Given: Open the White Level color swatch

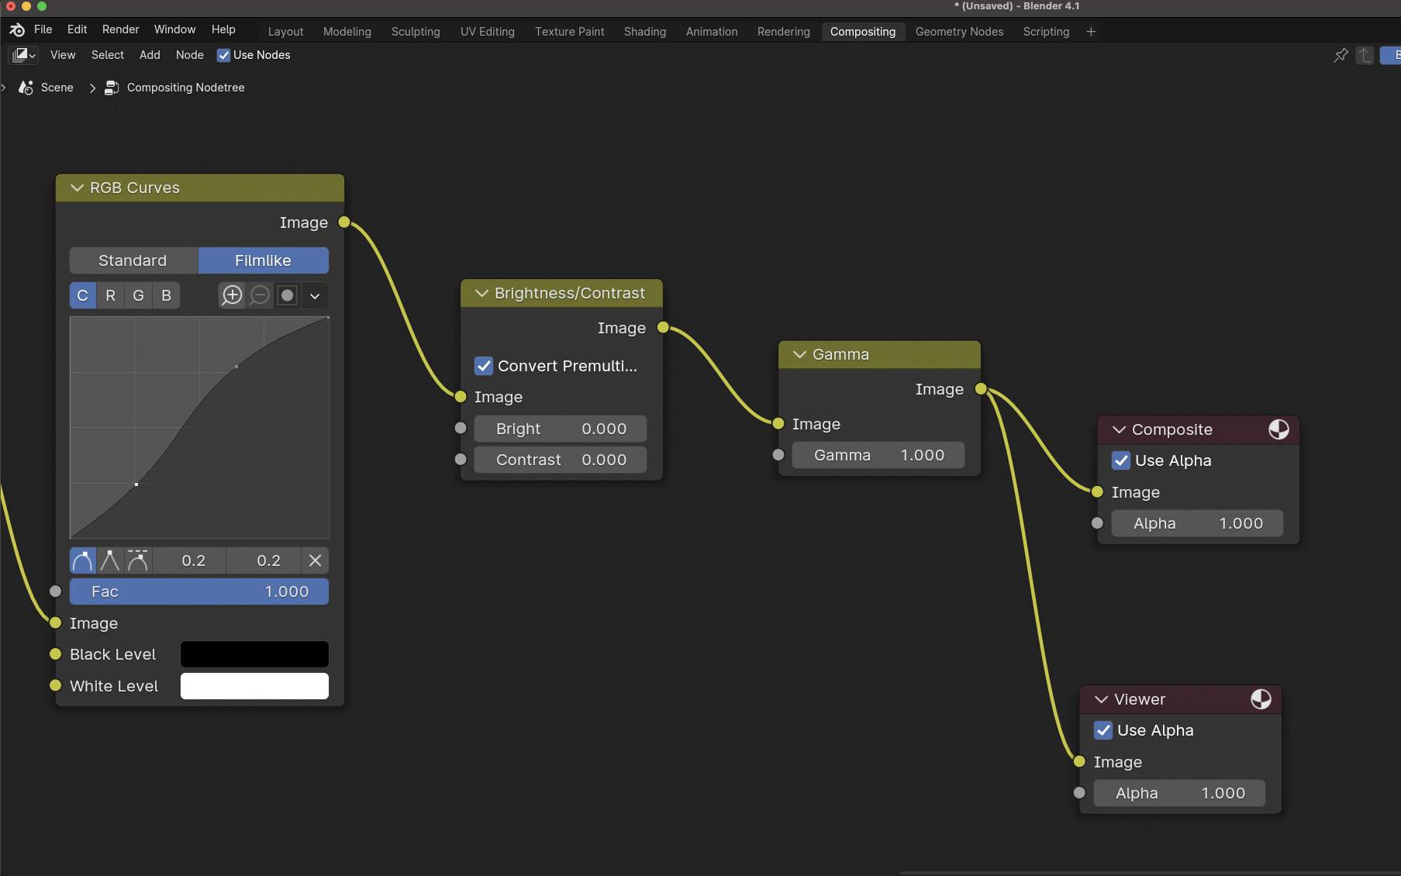Looking at the screenshot, I should point(254,686).
